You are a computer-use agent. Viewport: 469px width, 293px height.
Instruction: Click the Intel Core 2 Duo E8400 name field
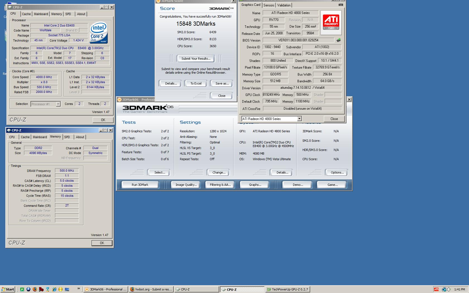pos(59,25)
